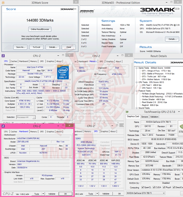This screenshot has width=183, height=197.
Task: Click the Memory Type GDDR5 (Hynix) value
Action: pos(152,161)
